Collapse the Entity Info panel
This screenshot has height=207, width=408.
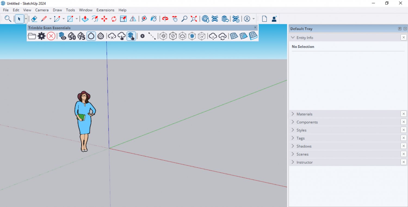[293, 37]
